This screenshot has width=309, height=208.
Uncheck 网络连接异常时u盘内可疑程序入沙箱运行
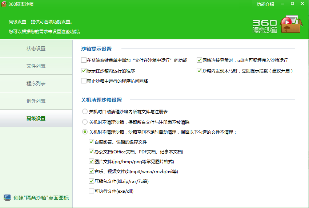coord(199,60)
